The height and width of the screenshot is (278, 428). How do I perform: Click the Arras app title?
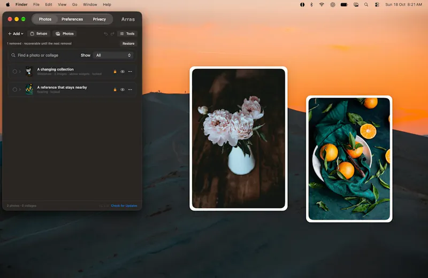128,19
